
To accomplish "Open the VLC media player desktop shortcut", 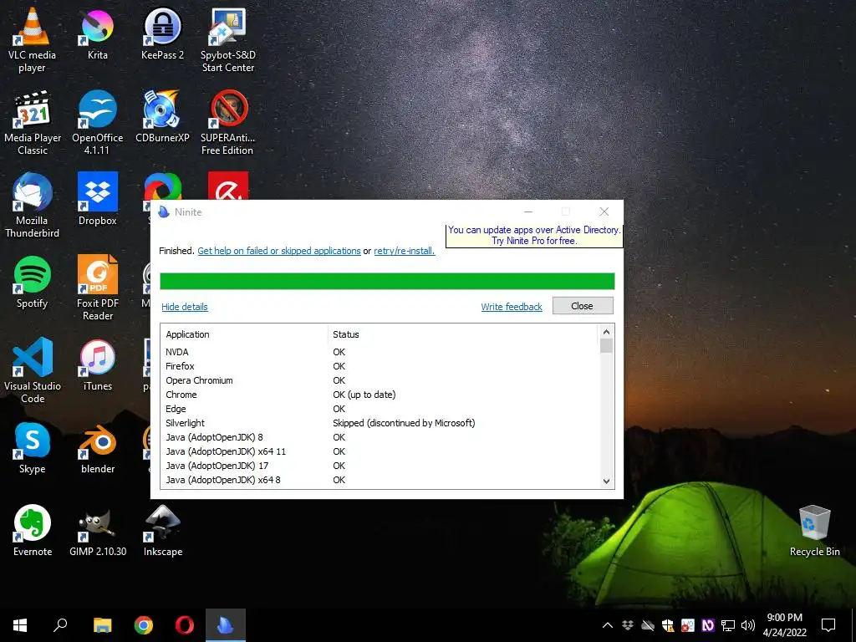I will (x=33, y=40).
